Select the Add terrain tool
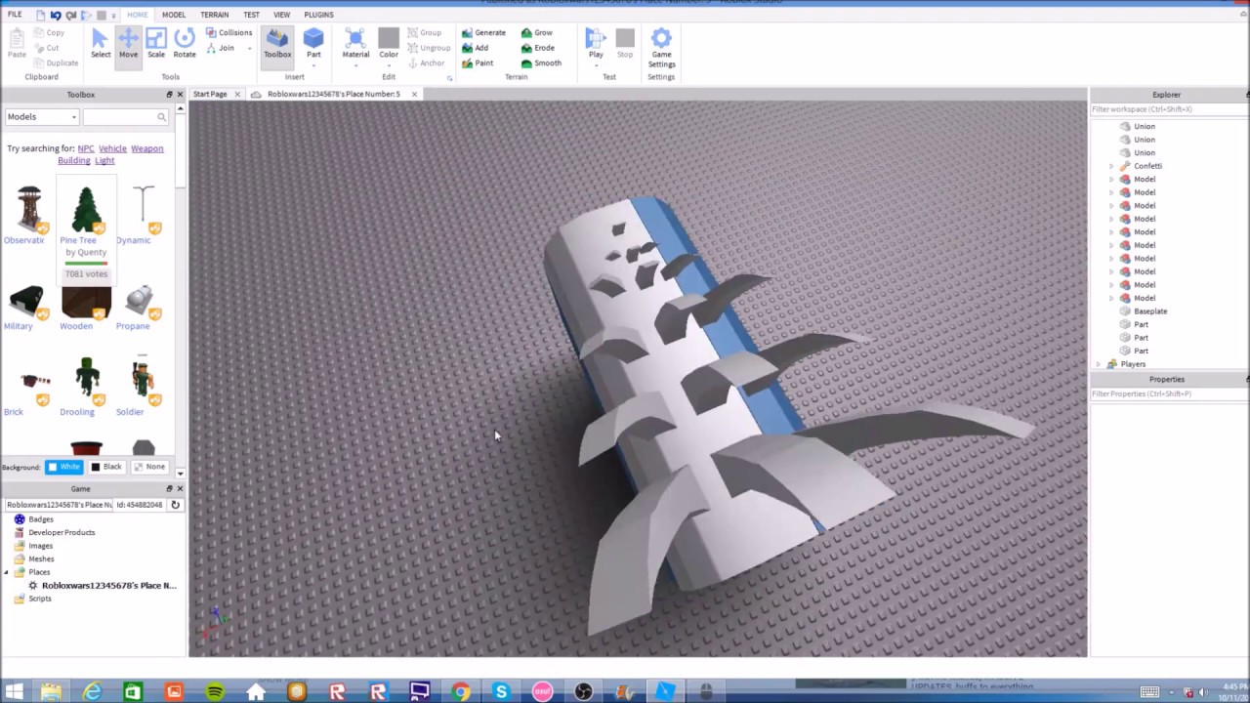1250x703 pixels. click(x=476, y=48)
